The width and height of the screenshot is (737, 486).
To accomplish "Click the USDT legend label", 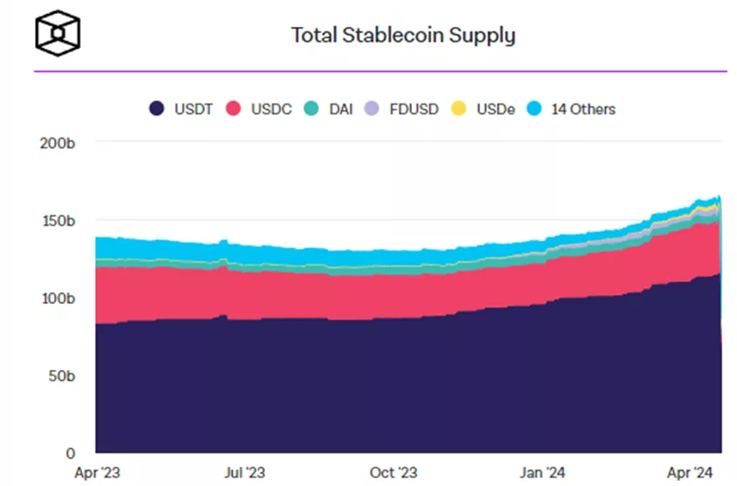I will coord(193,109).
